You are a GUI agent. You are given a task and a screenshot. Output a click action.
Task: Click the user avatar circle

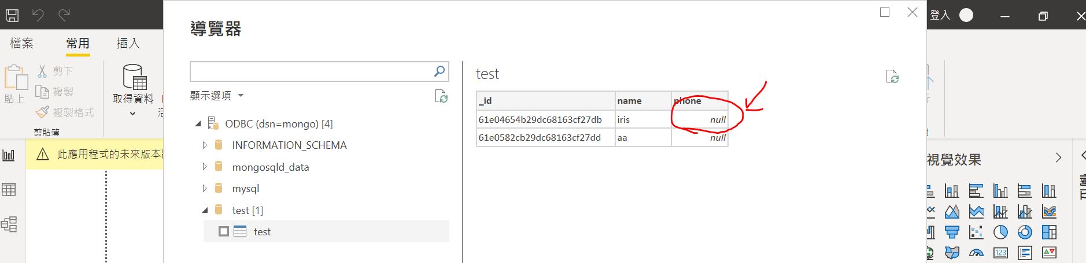pyautogui.click(x=966, y=15)
